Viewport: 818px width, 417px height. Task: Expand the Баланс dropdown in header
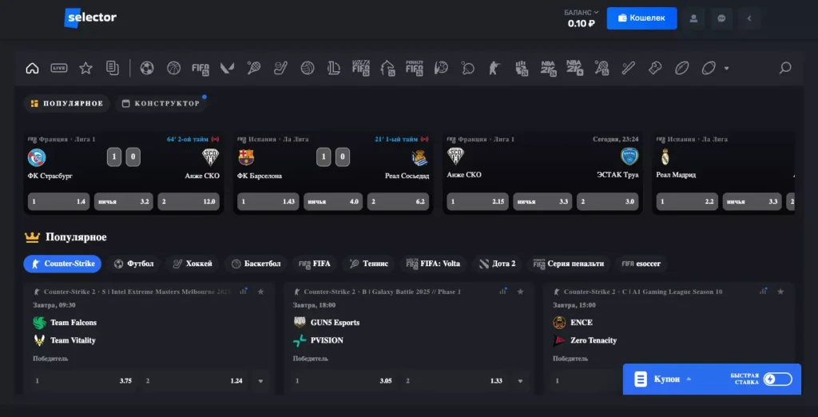581,13
